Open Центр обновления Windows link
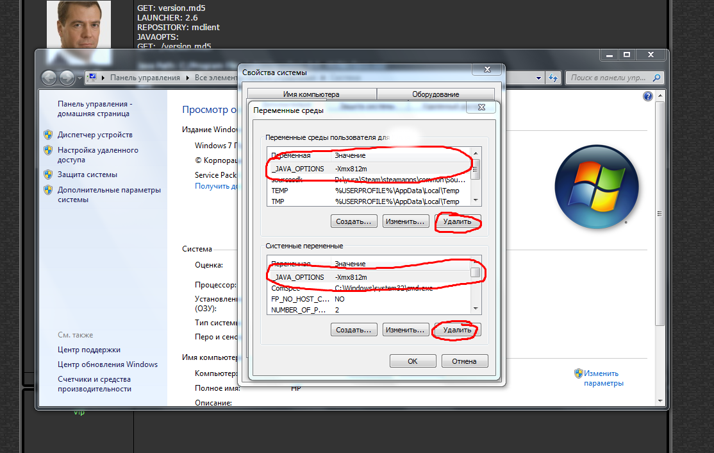Screen dimensions: 714x453 point(108,364)
